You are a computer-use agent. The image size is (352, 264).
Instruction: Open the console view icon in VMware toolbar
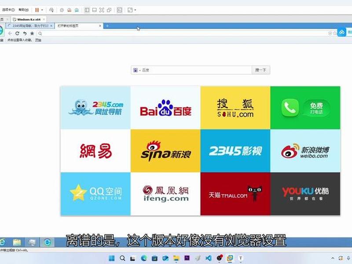pos(120,10)
